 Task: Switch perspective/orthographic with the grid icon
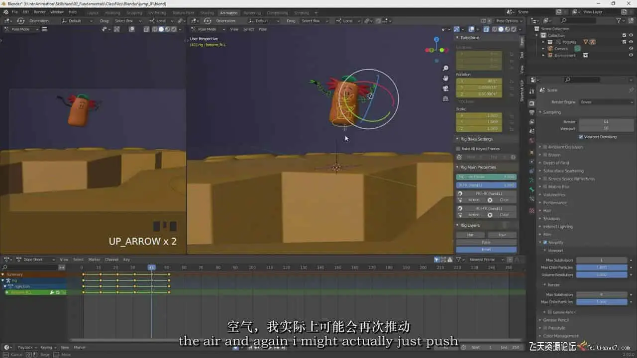445,98
